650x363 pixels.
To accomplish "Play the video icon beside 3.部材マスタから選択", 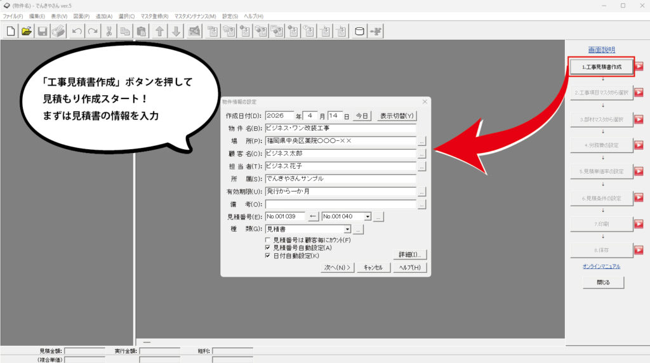I will [639, 119].
